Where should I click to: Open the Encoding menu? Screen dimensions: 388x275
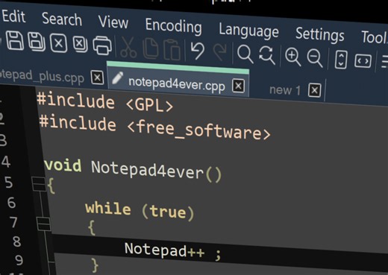pyautogui.click(x=173, y=26)
